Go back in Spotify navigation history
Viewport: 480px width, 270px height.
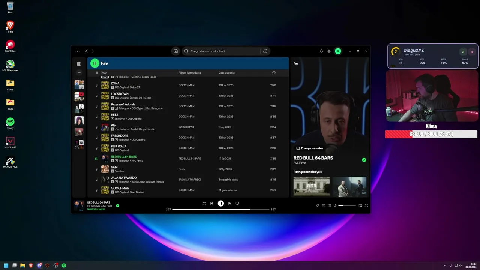click(86, 51)
